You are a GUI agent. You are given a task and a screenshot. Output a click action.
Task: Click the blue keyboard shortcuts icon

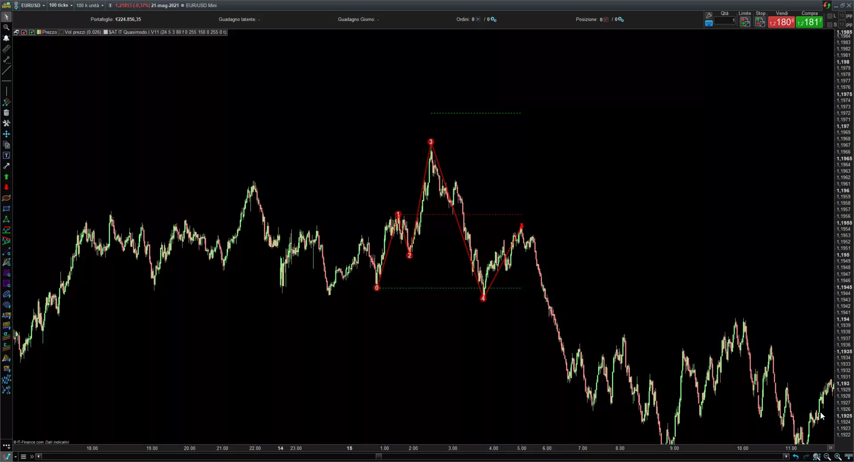pos(709,24)
